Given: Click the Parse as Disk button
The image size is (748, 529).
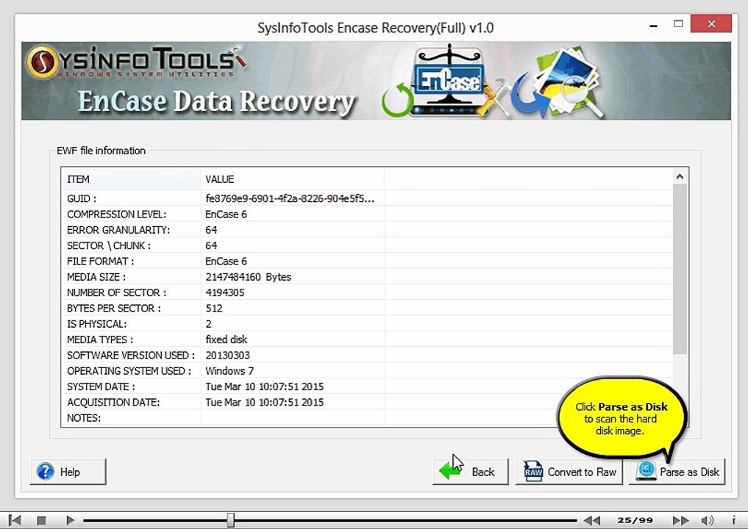Looking at the screenshot, I should 677,472.
